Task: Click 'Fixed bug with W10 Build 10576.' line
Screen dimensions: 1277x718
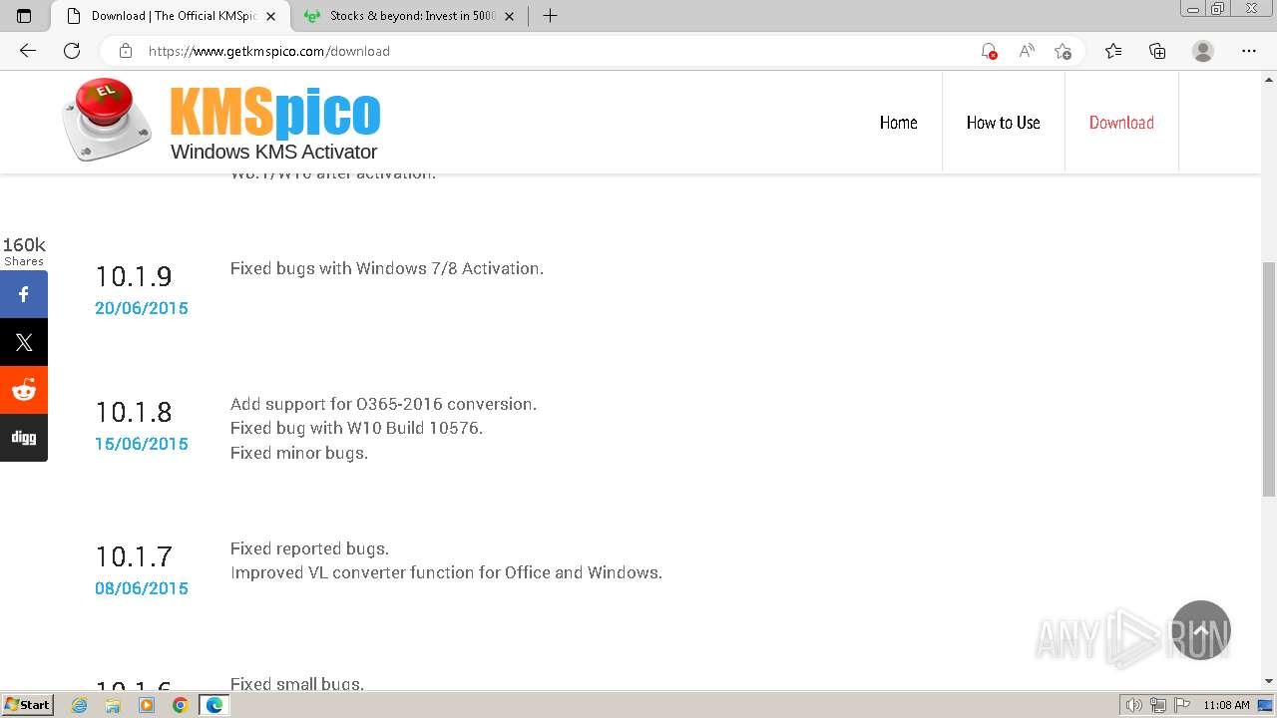Action: pyautogui.click(x=356, y=428)
